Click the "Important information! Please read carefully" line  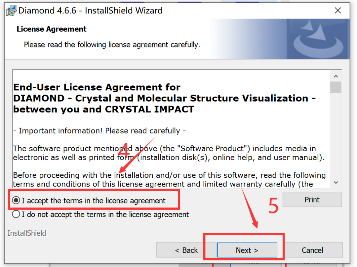click(x=99, y=131)
